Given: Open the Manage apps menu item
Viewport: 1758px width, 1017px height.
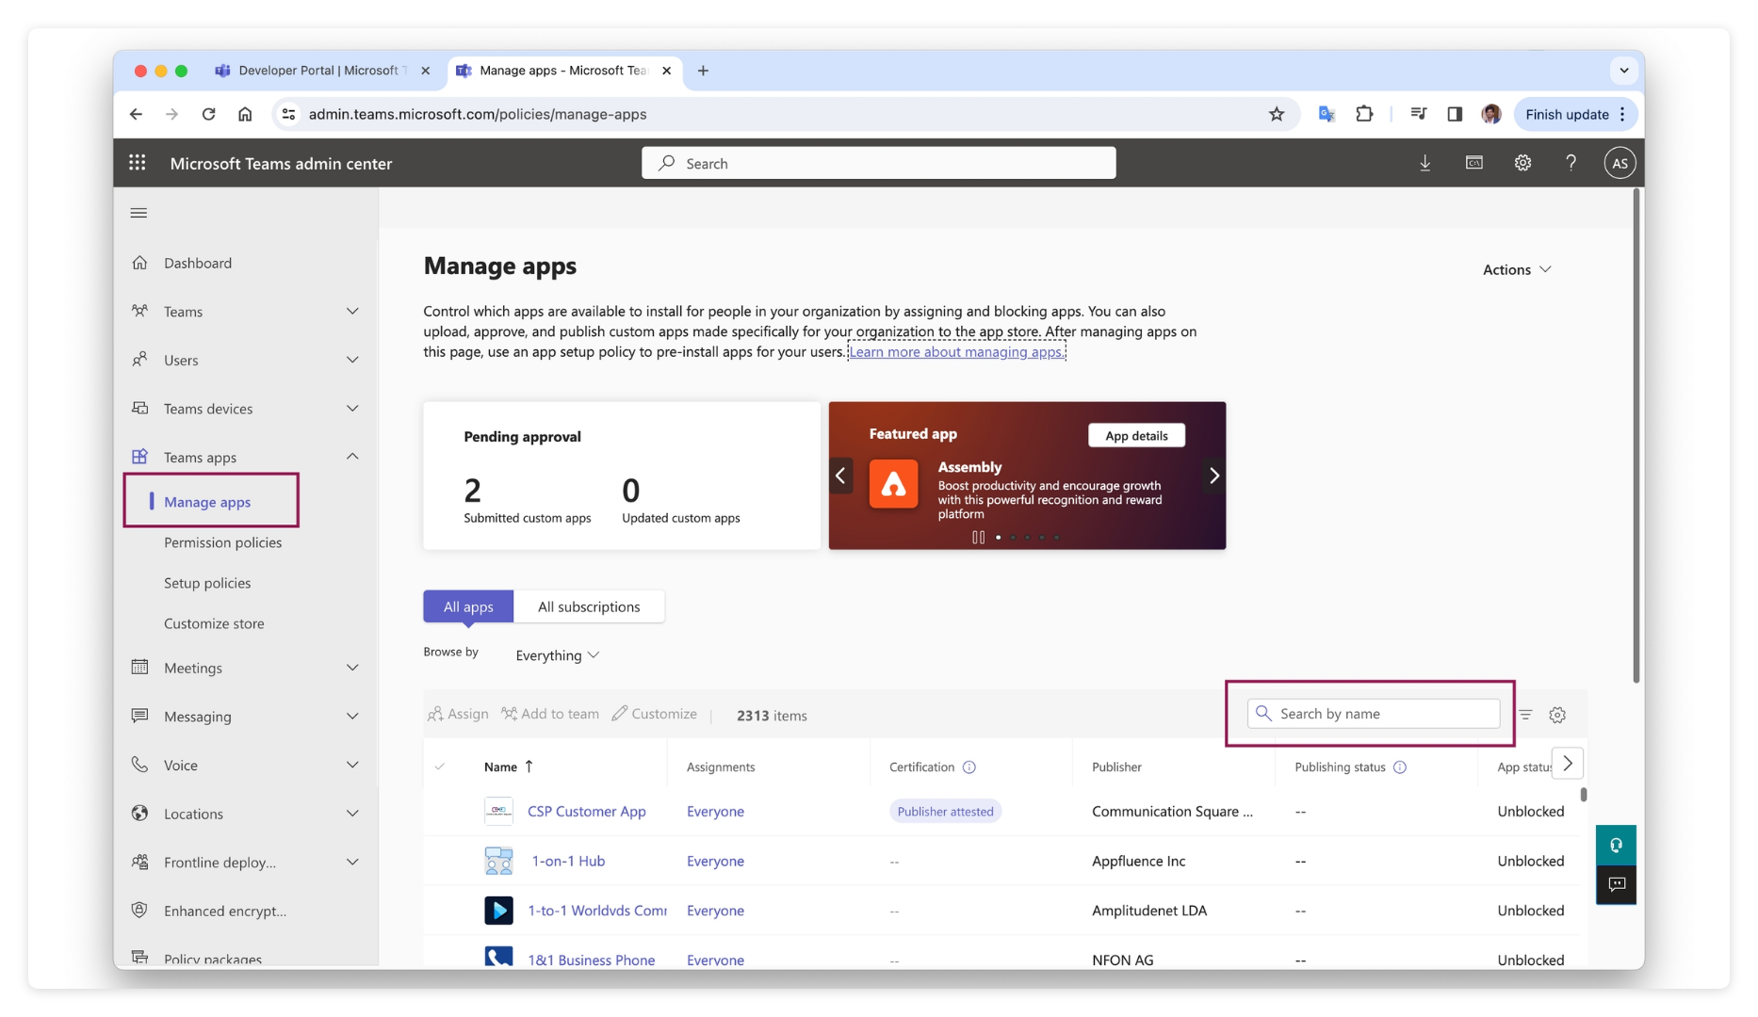Looking at the screenshot, I should 207,502.
